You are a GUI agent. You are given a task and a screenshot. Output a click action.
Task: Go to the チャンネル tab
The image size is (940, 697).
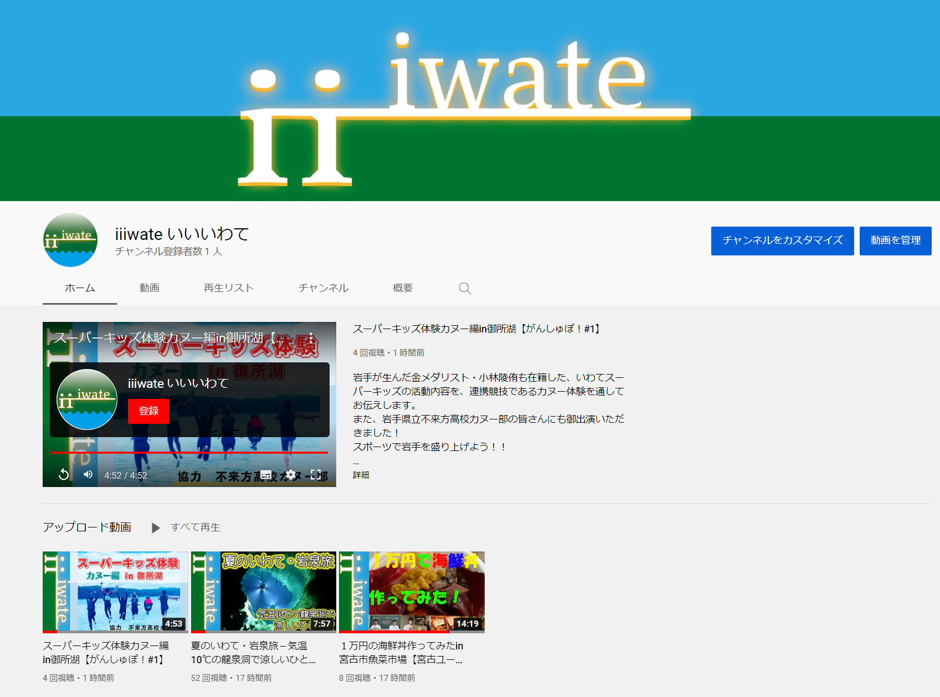(323, 288)
